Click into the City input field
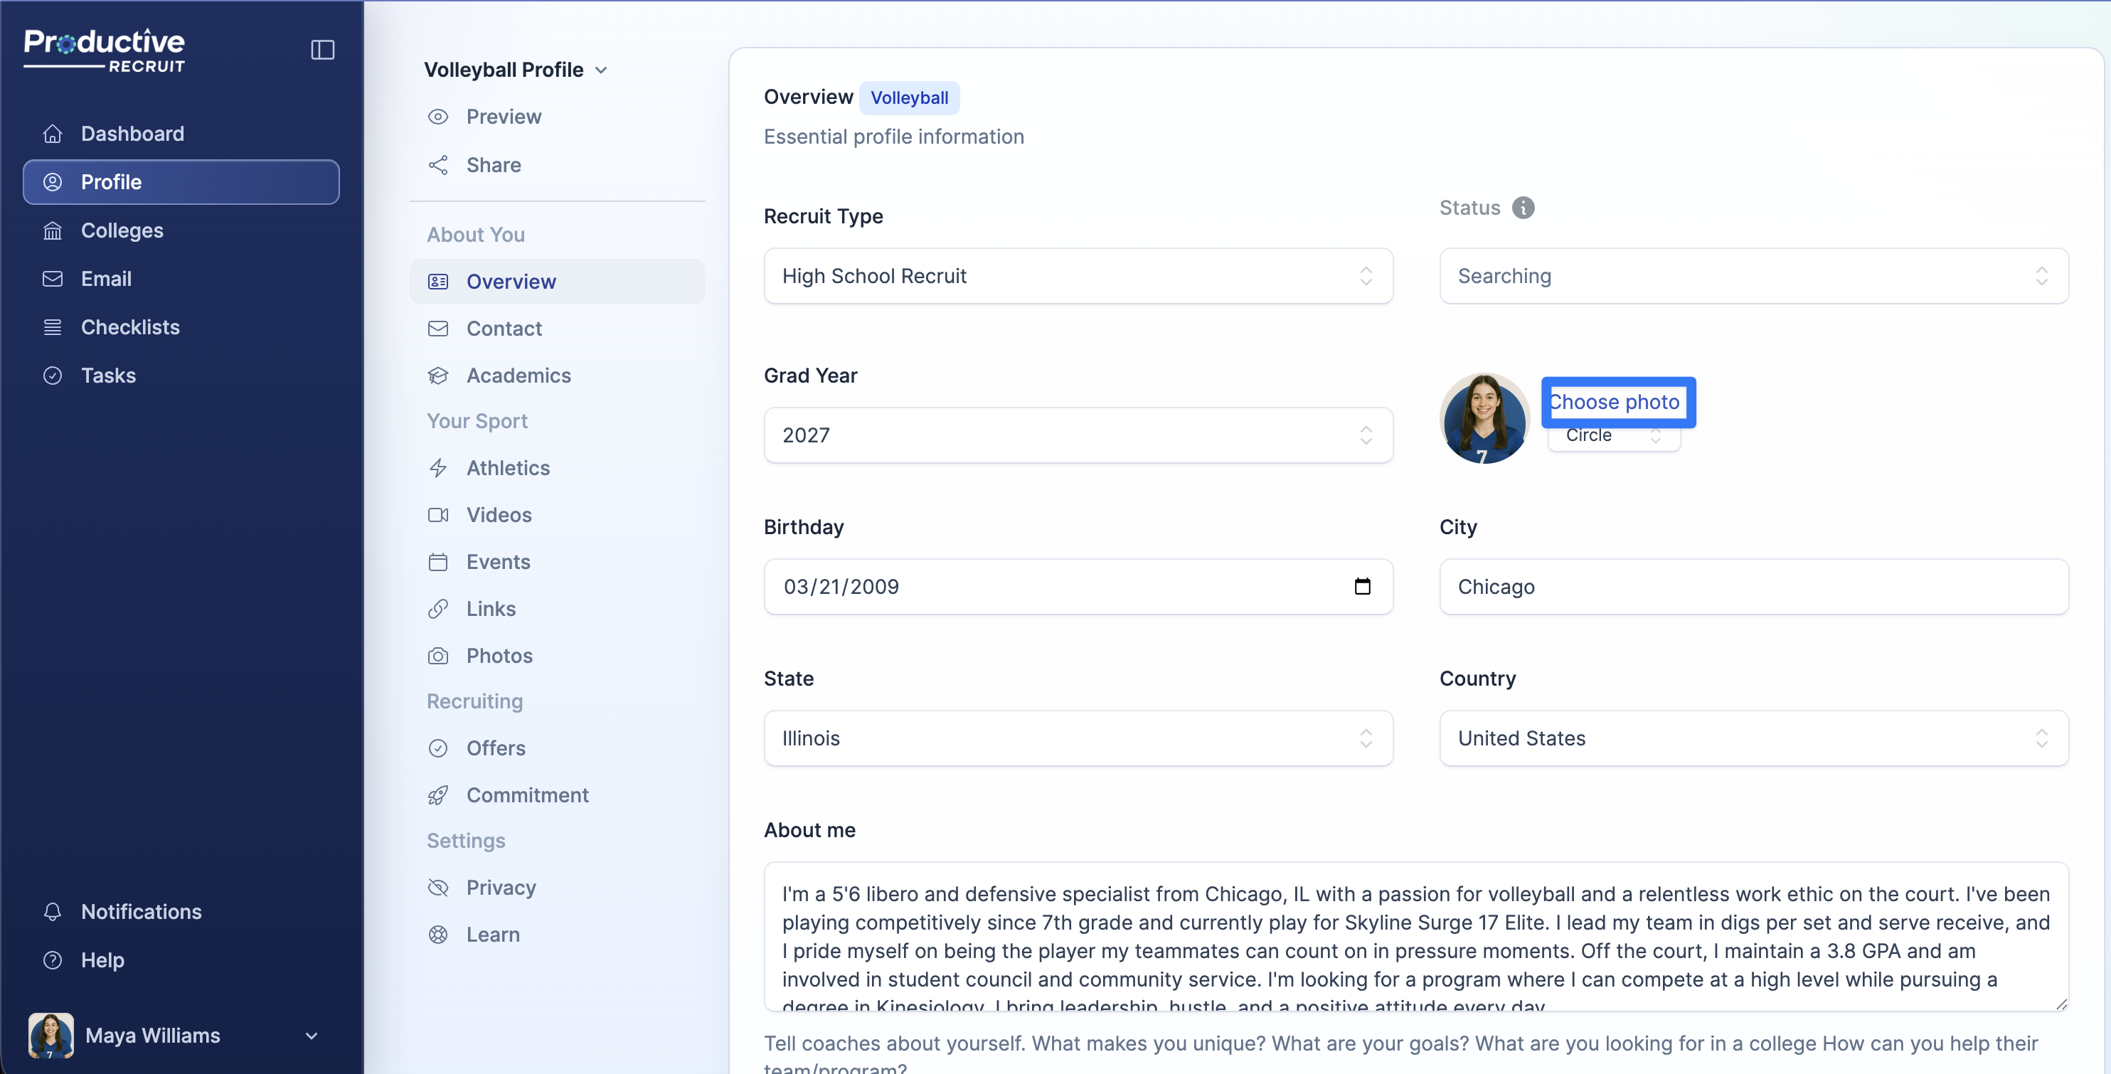Viewport: 2111px width, 1074px height. point(1753,587)
